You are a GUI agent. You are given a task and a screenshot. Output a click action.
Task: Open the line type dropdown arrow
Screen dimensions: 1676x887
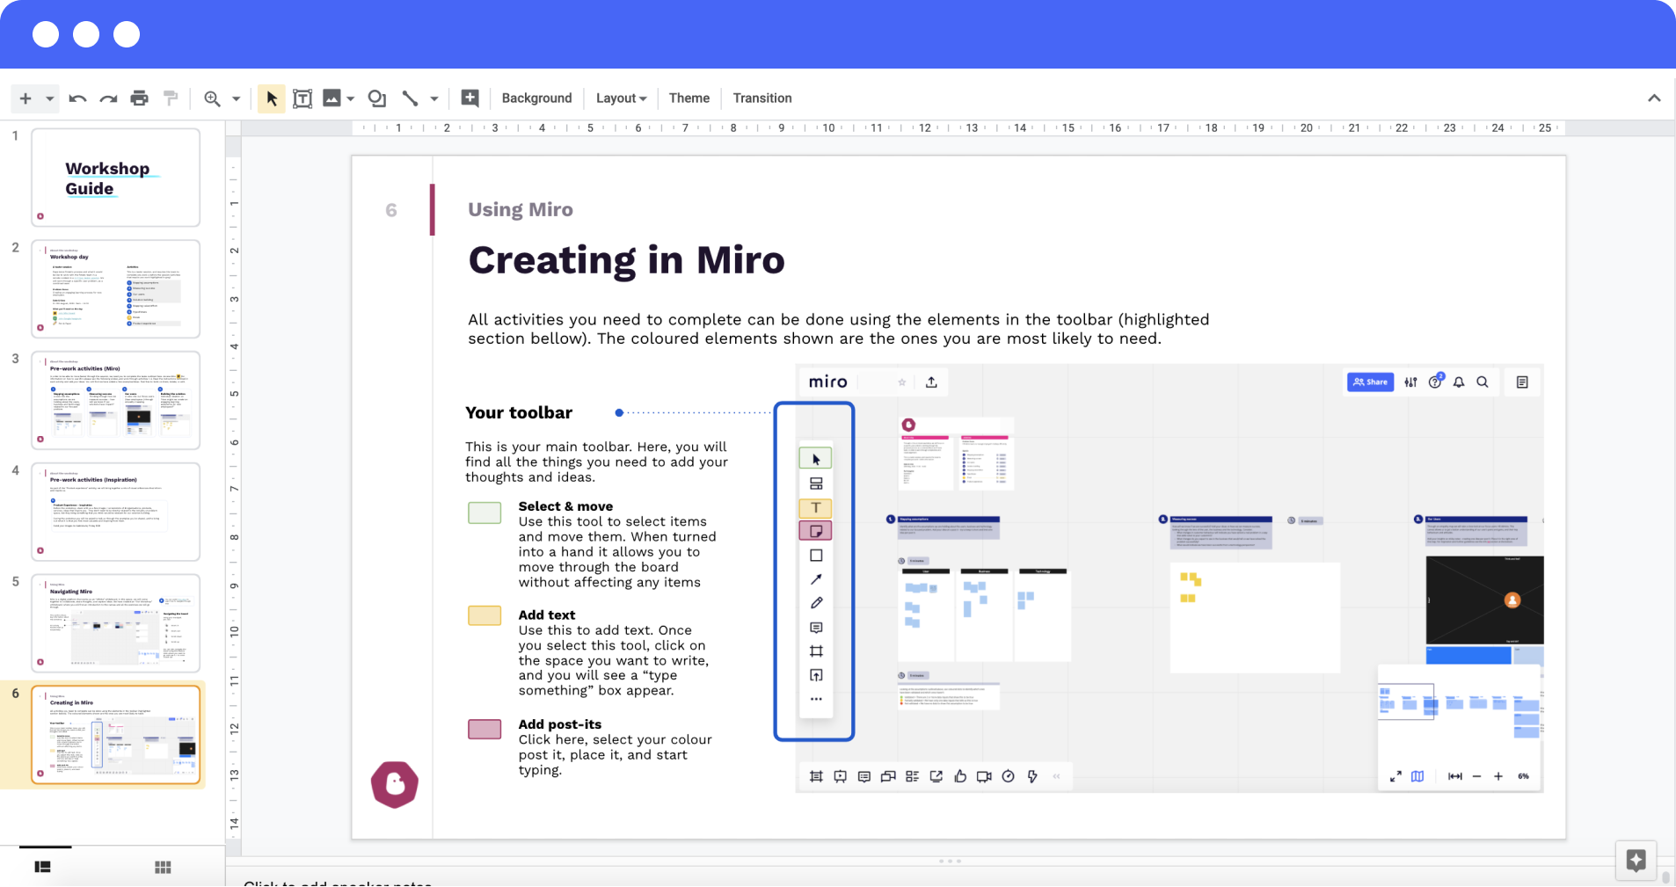coord(434,98)
